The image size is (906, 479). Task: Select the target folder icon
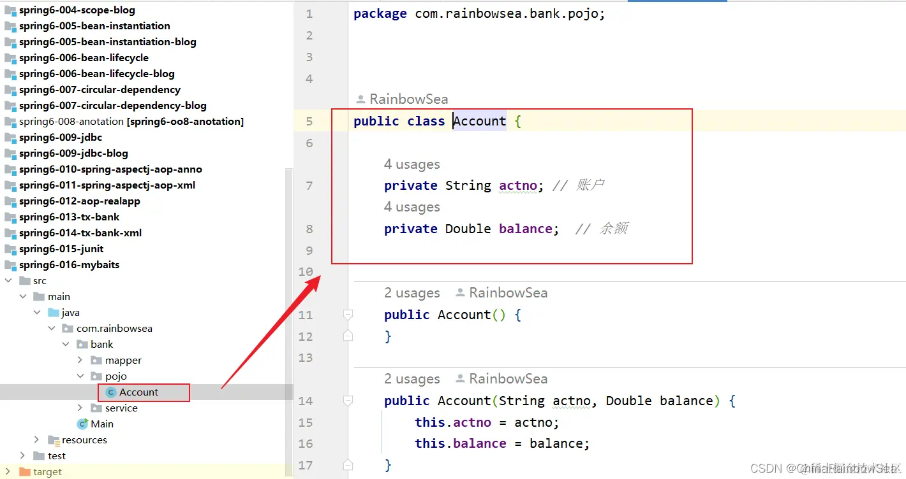[x=25, y=472]
